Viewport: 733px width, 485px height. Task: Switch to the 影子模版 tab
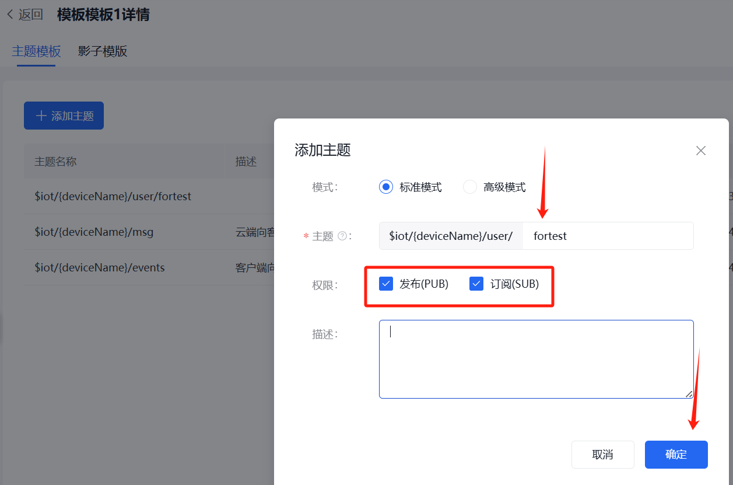pyautogui.click(x=103, y=51)
